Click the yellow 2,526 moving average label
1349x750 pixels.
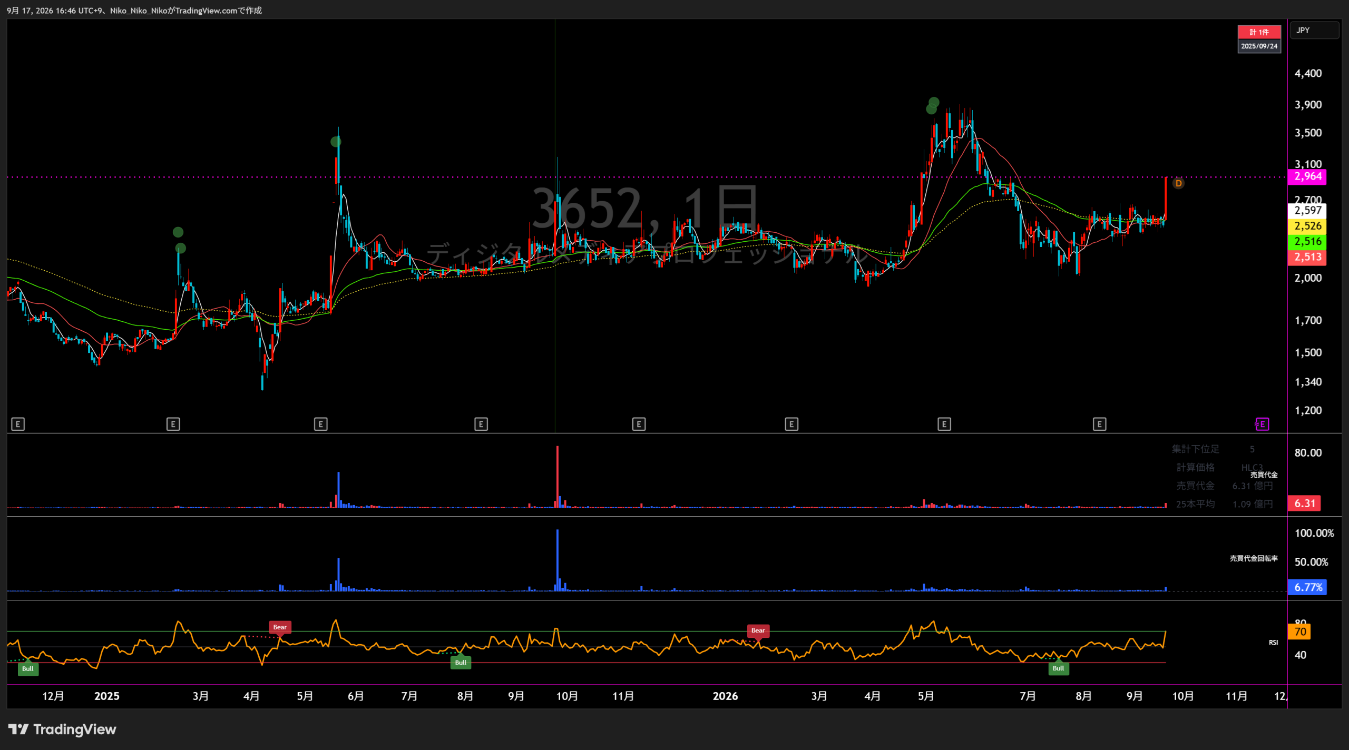[x=1307, y=226]
